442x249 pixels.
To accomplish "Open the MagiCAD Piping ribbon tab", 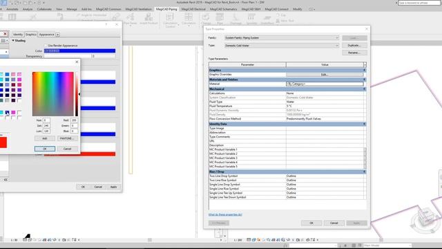I will [x=166, y=9].
